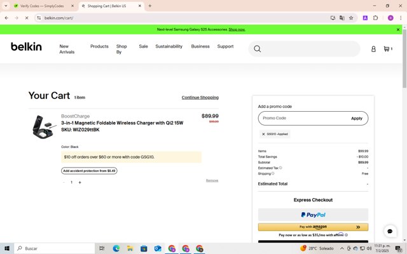Open Shop By menu
Image resolution: width=407 pixels, height=254 pixels.
click(x=121, y=49)
